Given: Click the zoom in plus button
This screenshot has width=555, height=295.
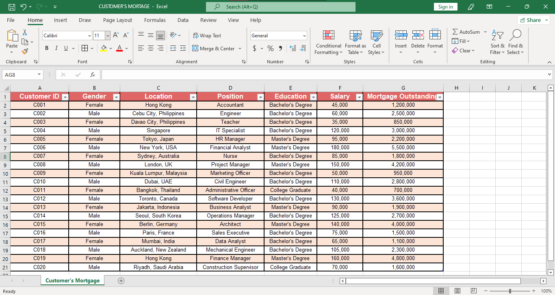Looking at the screenshot, I should pyautogui.click(x=534, y=291).
